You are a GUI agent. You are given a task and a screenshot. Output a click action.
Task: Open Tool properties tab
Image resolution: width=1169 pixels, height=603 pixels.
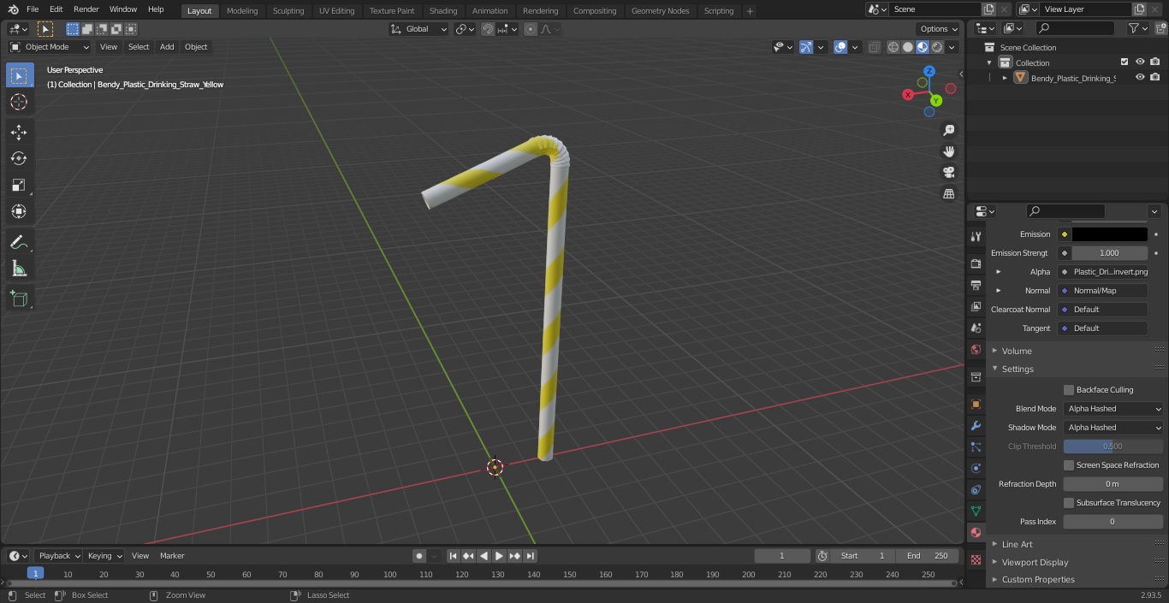(976, 236)
